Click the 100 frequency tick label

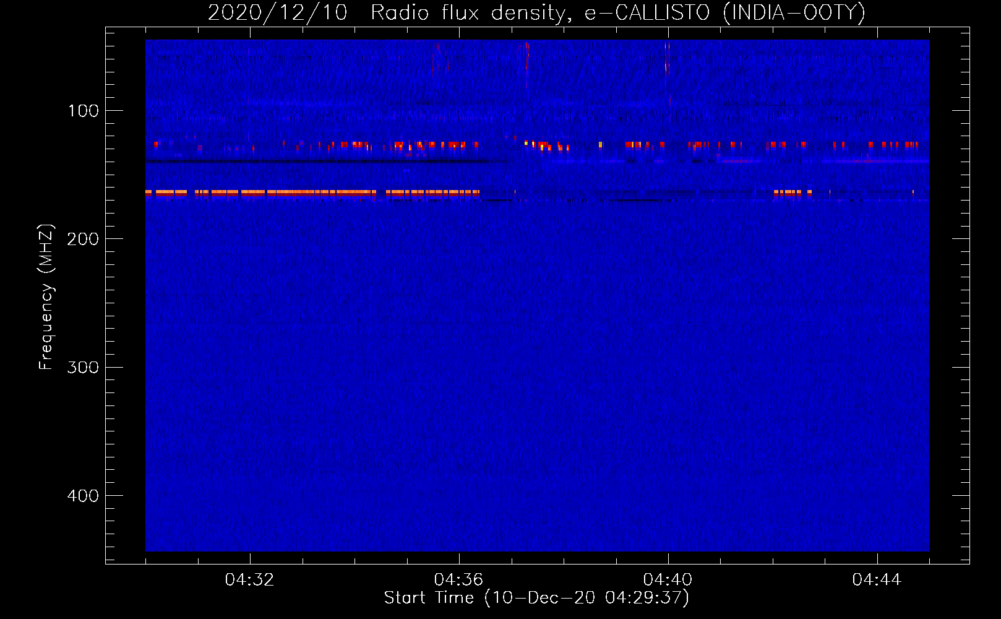[84, 111]
